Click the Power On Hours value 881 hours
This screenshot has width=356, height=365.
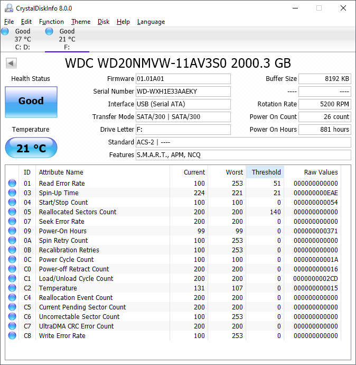(x=325, y=130)
